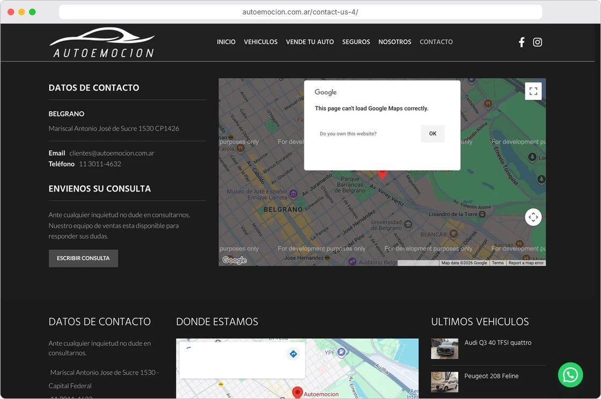
Task: Click the ENVIENOS SU CONSULTA heading
Action: (x=100, y=189)
